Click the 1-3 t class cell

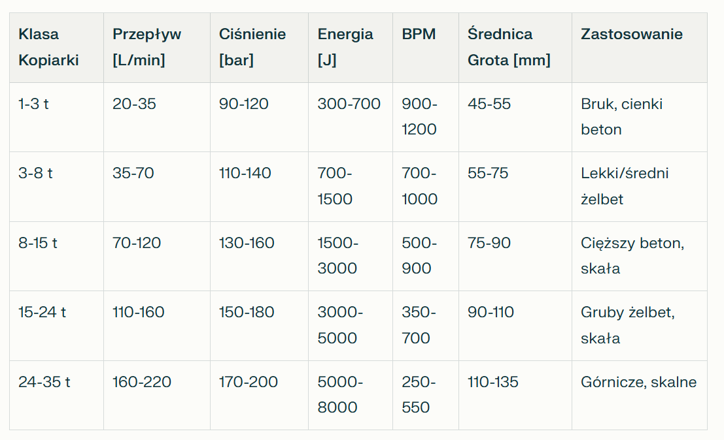(34, 104)
